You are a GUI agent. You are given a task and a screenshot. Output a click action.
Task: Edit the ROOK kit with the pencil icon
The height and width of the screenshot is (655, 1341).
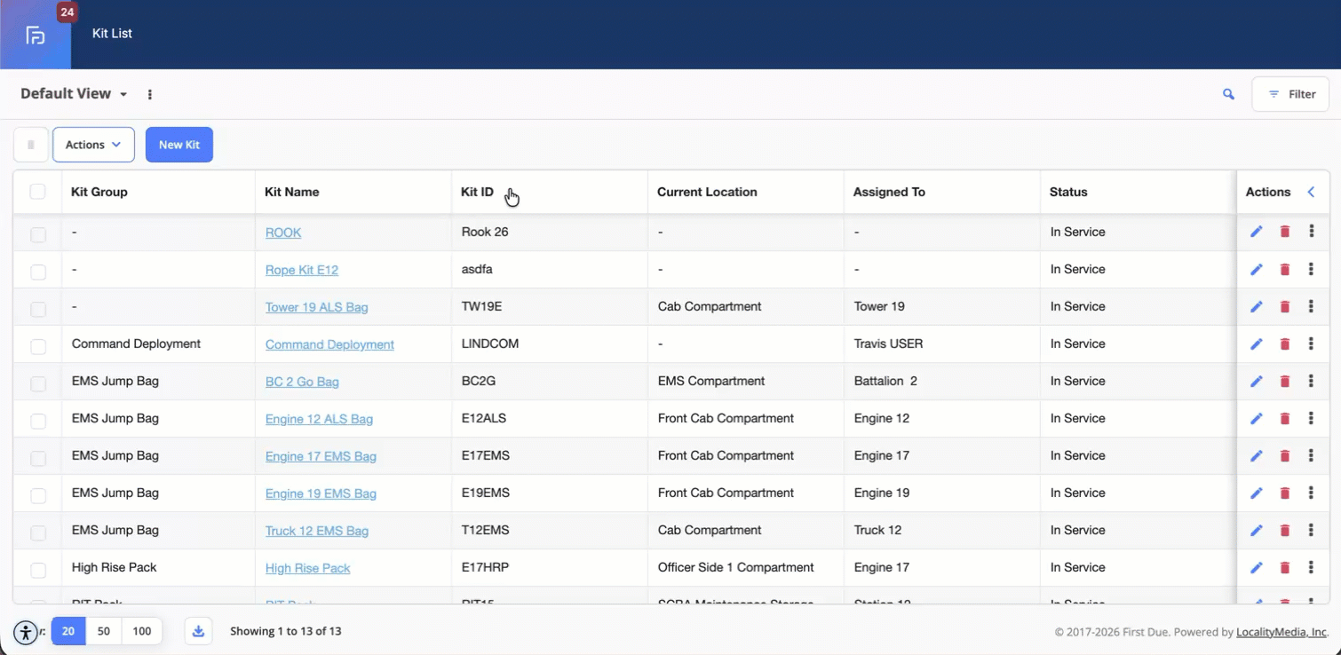tap(1256, 232)
